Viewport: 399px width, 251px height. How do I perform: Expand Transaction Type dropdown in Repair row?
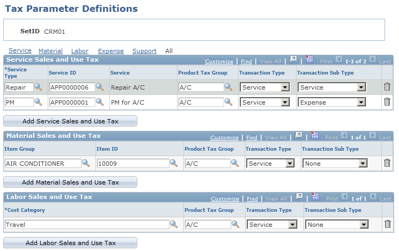point(285,87)
